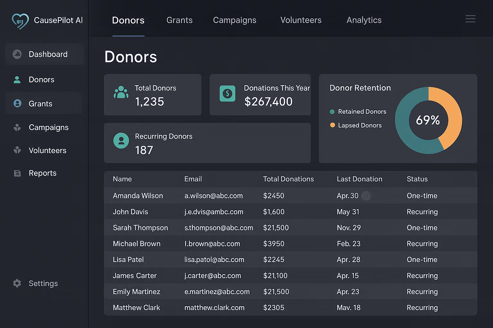493x328 pixels.
Task: Click the Total Donors group icon
Action: pos(121,93)
